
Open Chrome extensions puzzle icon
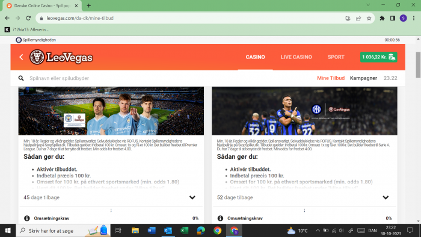pyautogui.click(x=382, y=18)
